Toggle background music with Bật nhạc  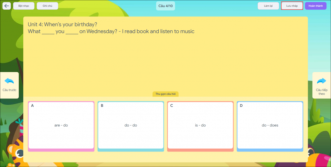pos(24,6)
